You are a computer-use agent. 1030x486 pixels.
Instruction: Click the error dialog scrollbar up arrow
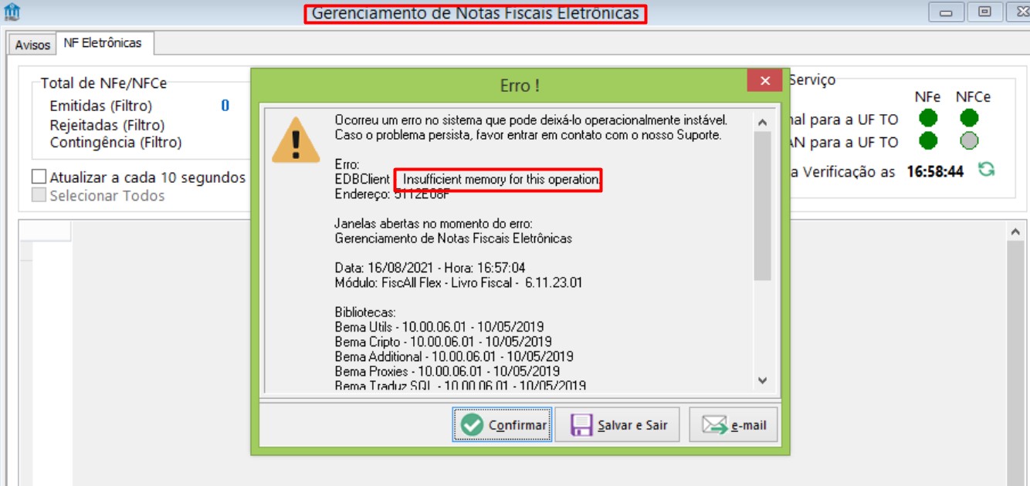click(x=762, y=122)
